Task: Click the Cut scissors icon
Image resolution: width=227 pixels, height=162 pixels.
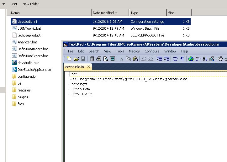Action: pyautogui.click(x=121, y=59)
